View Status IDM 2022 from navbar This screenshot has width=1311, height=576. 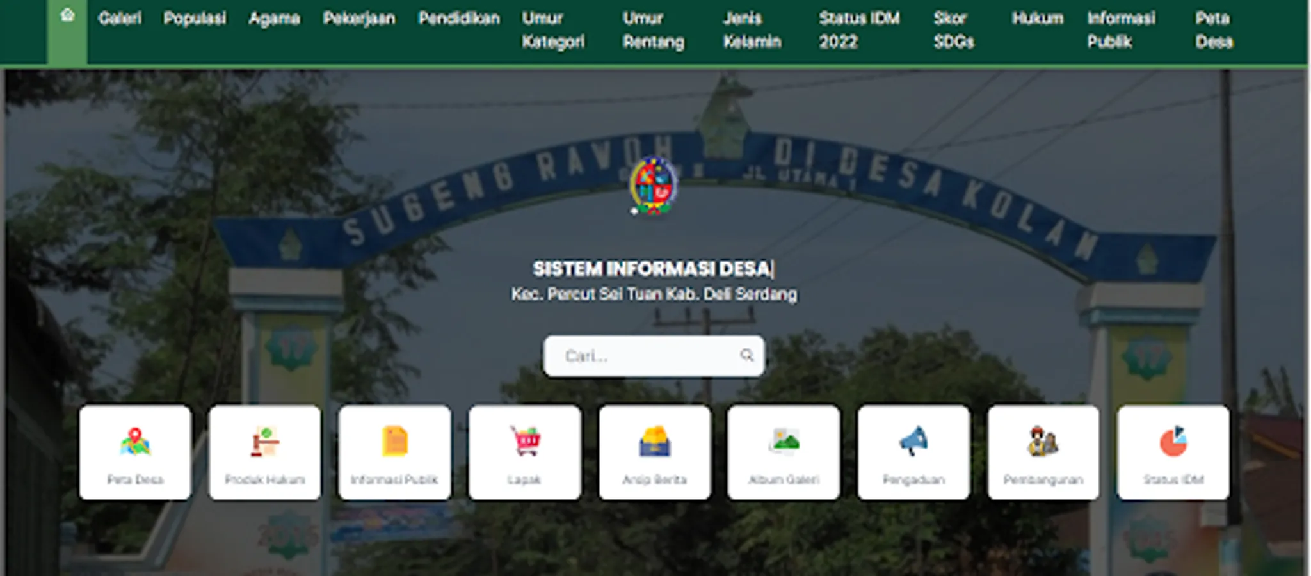coord(859,30)
